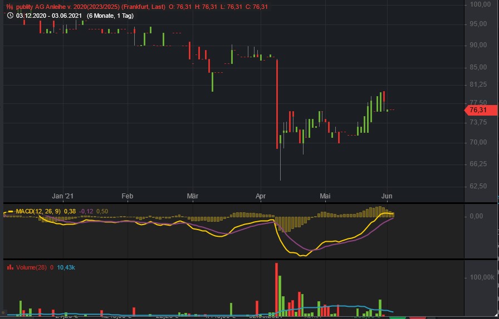Open the Volume(28) indicator label
Screen dimensions: 499x319
31,267
